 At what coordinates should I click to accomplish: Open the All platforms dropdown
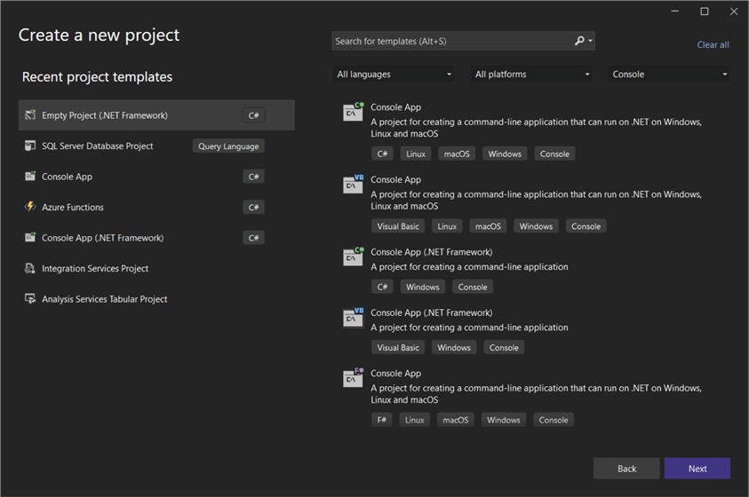(532, 75)
